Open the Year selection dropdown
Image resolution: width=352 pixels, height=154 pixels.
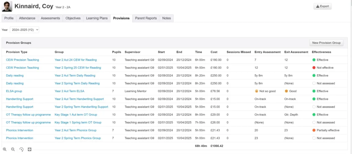pyautogui.click(x=24, y=30)
